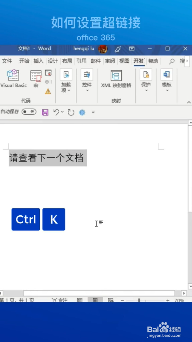Switch to the 插入 tab
Screen dimensions: 192x342
click(38, 61)
